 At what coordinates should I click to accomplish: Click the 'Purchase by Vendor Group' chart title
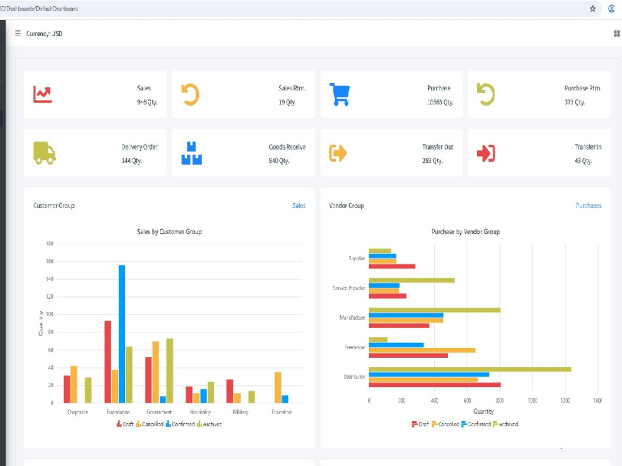click(465, 231)
